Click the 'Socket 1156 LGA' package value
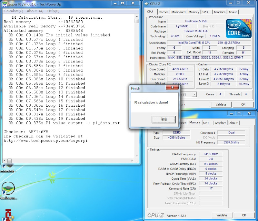This screenshot has height=221, width=258. (x=196, y=31)
